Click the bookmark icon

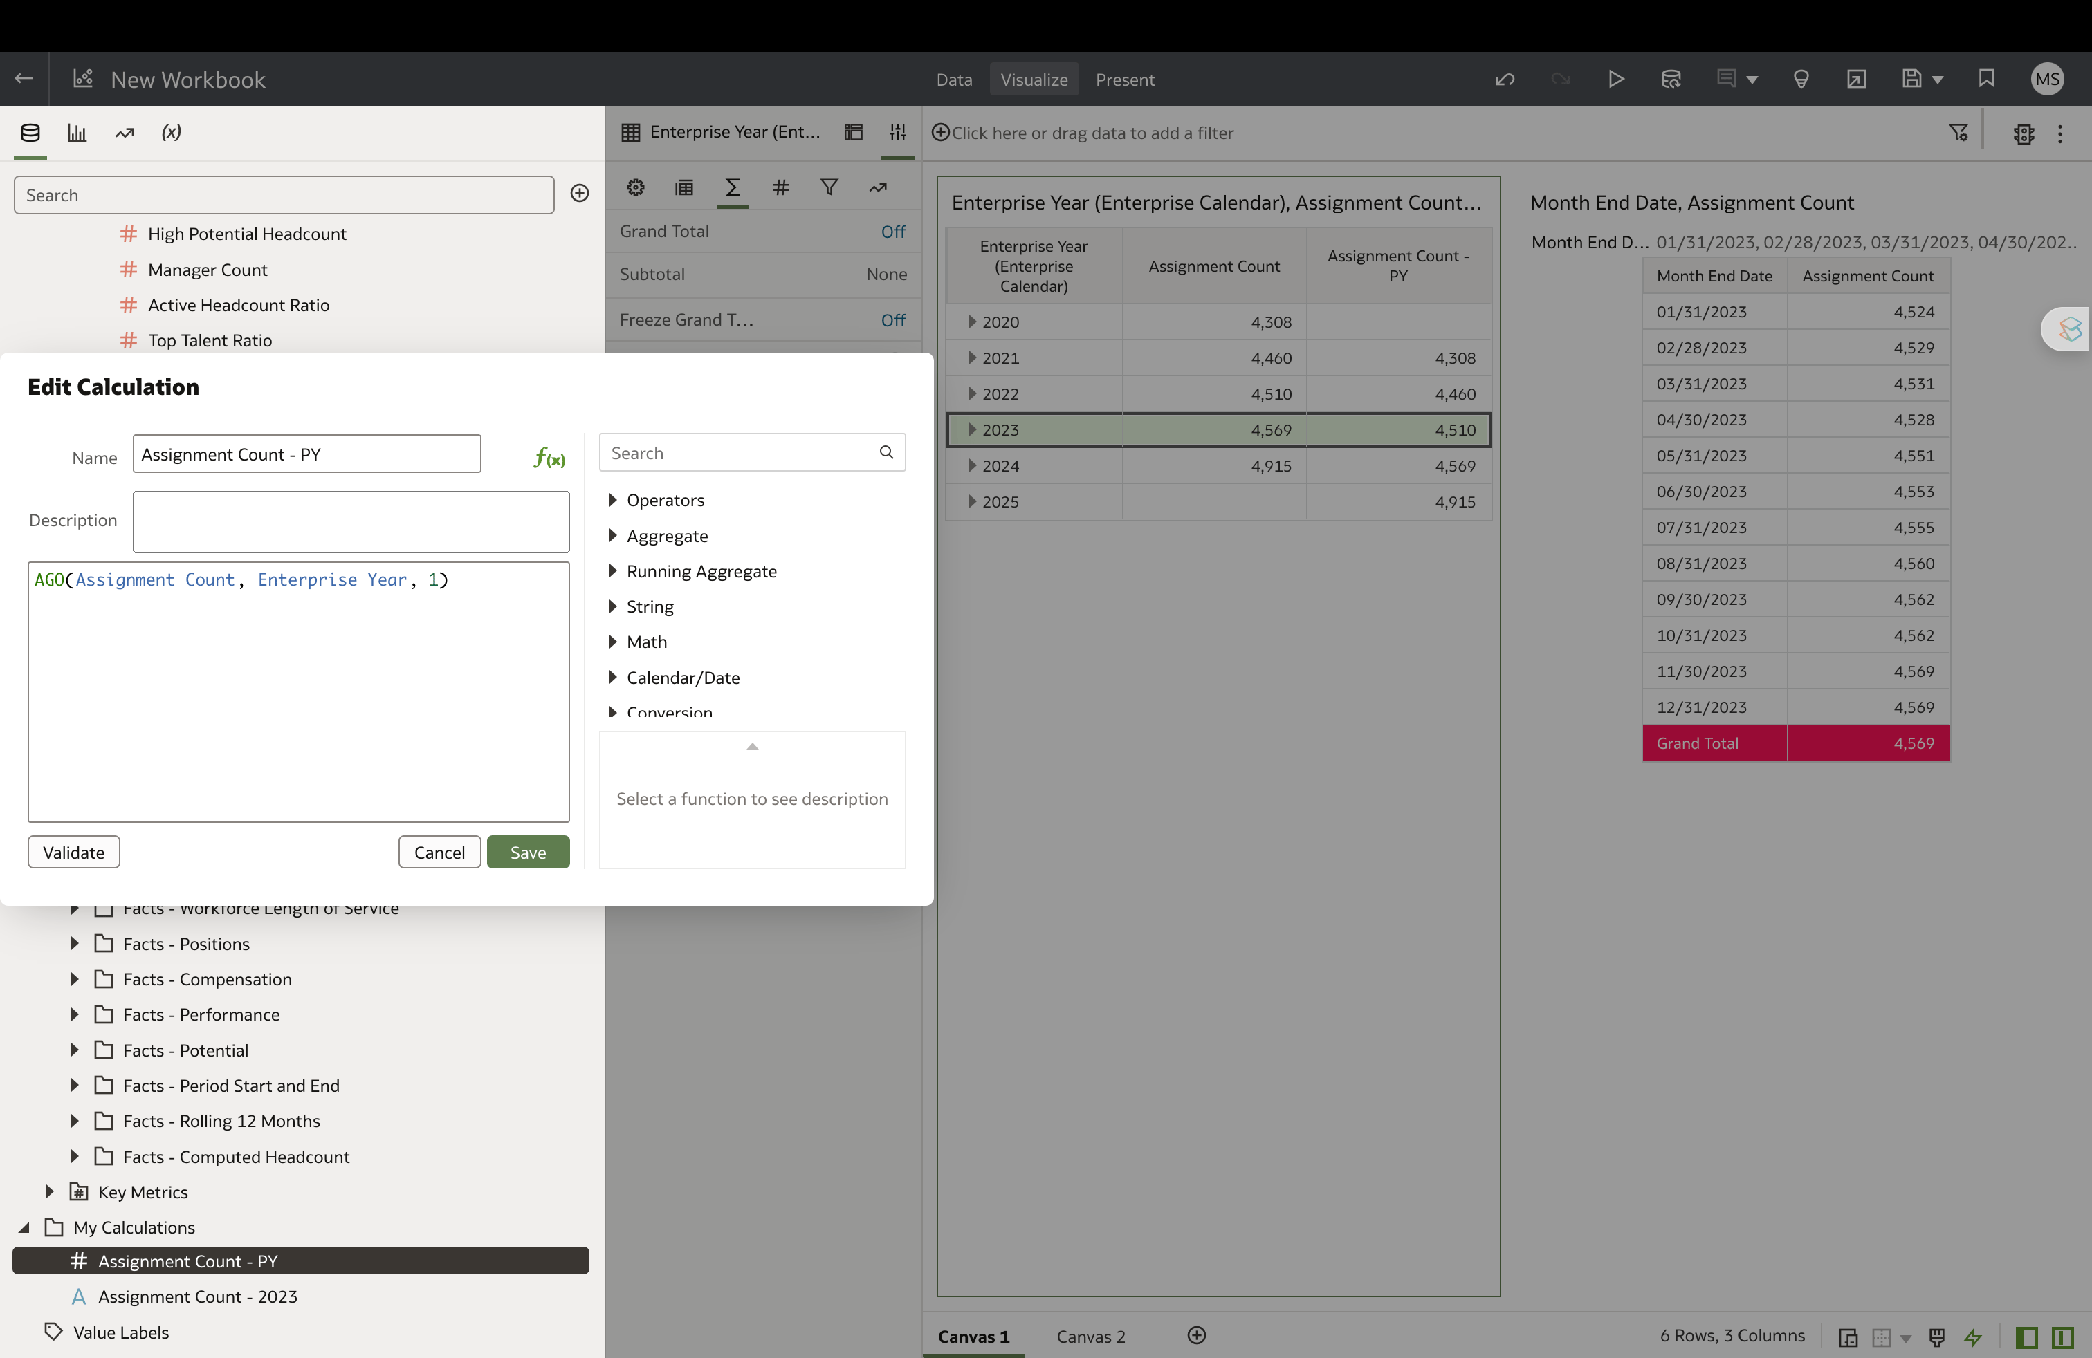1987,79
